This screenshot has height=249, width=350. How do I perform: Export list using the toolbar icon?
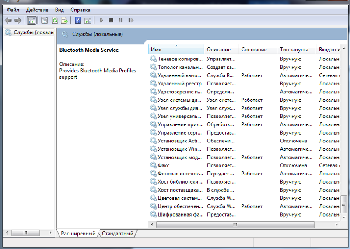tap(64, 20)
